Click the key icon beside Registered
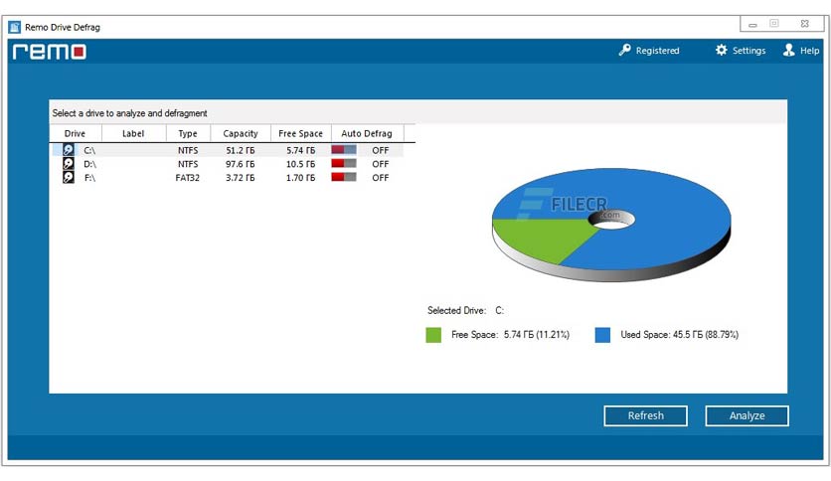Screen dimensions: 831x481 click(625, 50)
